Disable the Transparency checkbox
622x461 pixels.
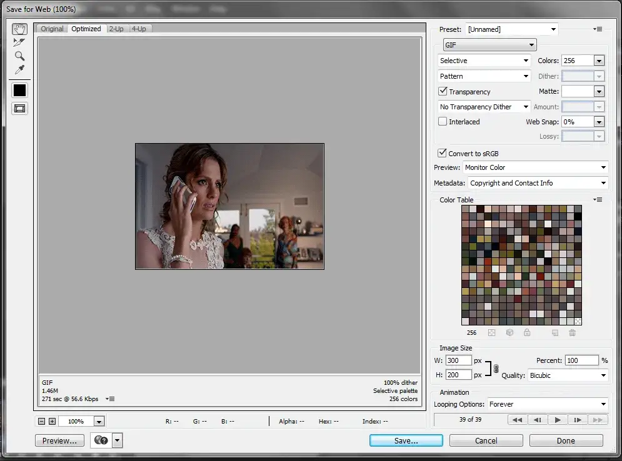click(443, 91)
